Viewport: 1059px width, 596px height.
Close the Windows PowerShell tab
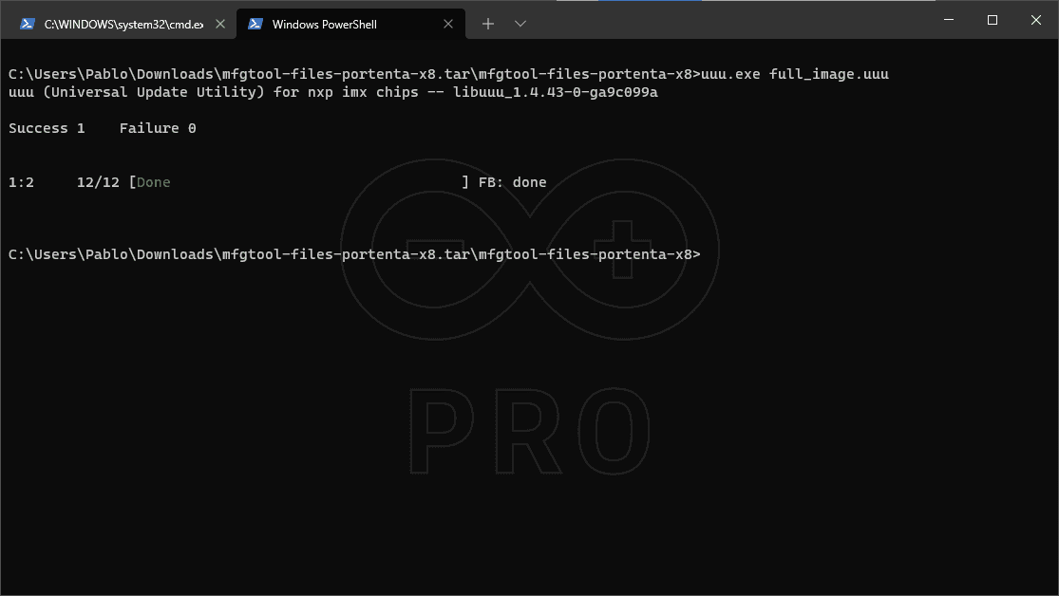[447, 24]
